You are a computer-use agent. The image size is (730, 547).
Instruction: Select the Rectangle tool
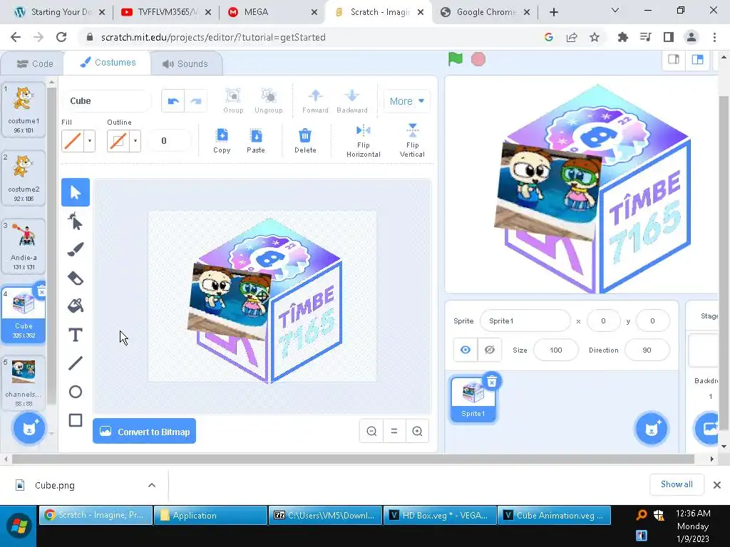click(76, 420)
